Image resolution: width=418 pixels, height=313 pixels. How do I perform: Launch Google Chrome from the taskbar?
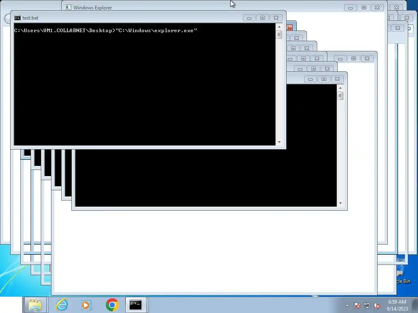coord(112,305)
